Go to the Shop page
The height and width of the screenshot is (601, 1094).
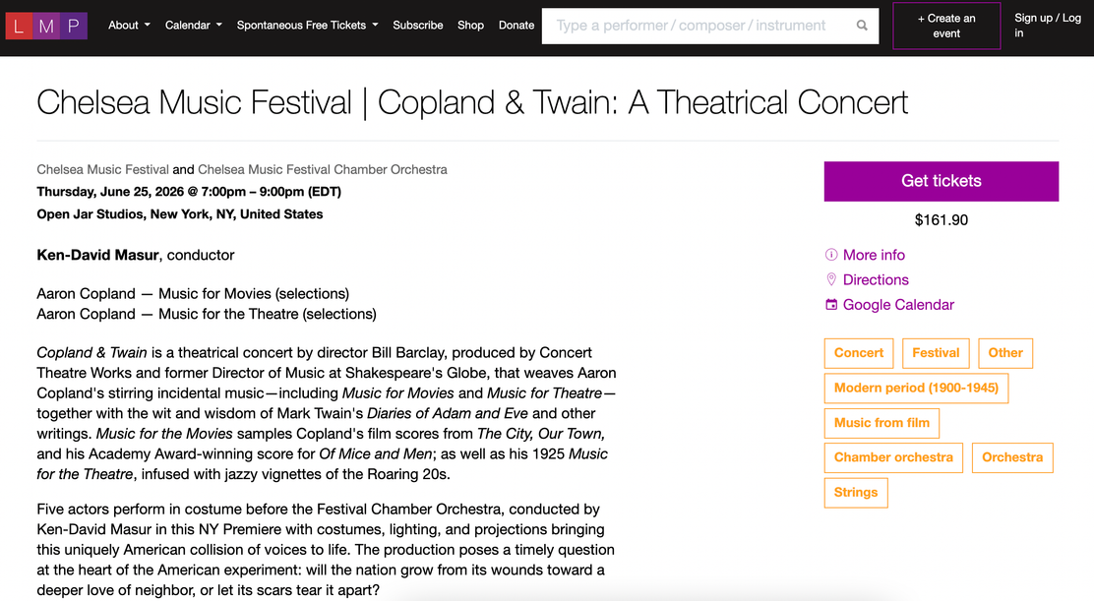tap(470, 26)
